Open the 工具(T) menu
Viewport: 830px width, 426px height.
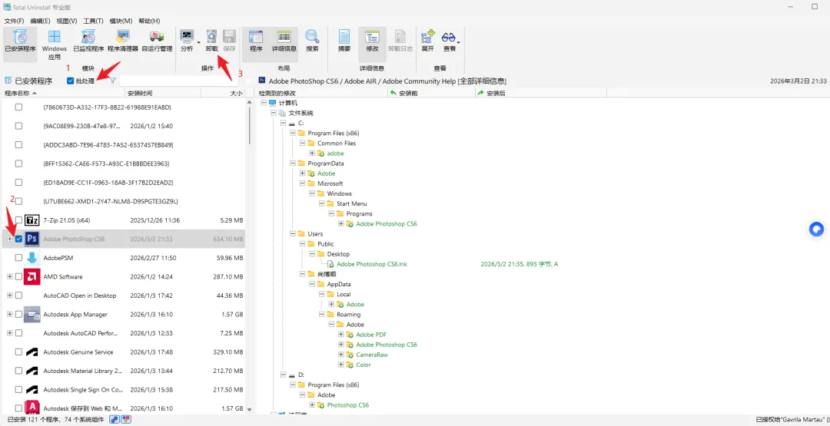(93, 21)
